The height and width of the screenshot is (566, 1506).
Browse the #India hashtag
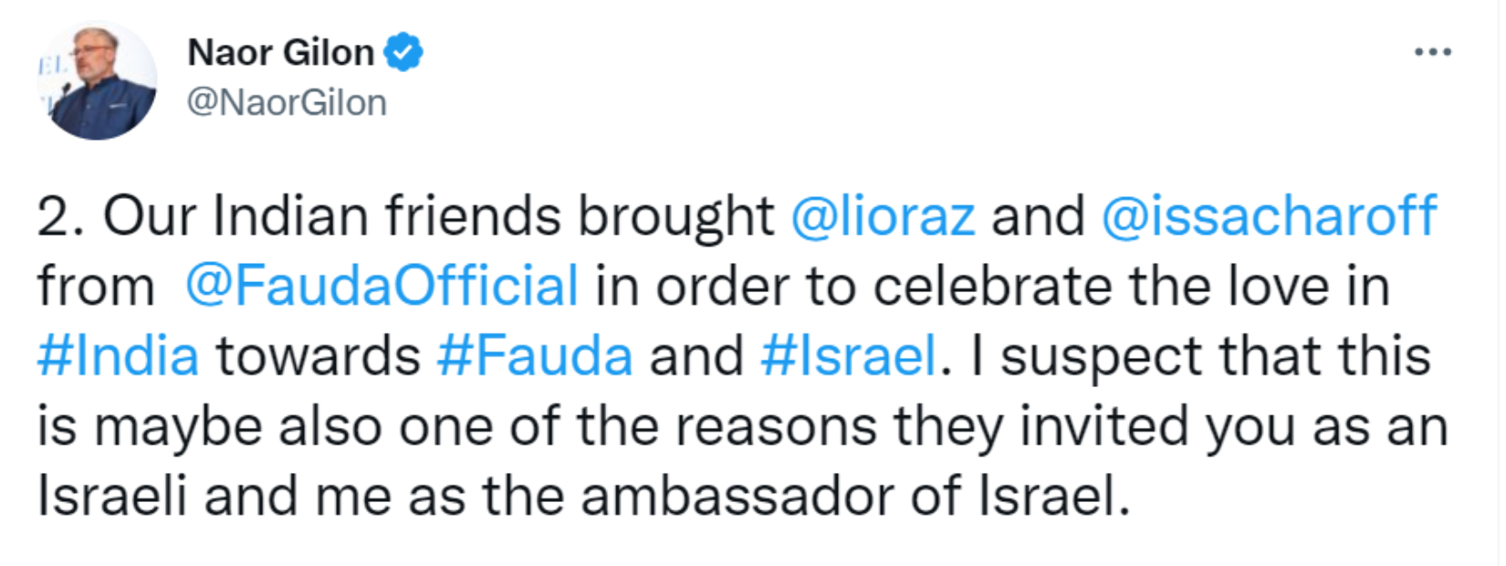[118, 355]
